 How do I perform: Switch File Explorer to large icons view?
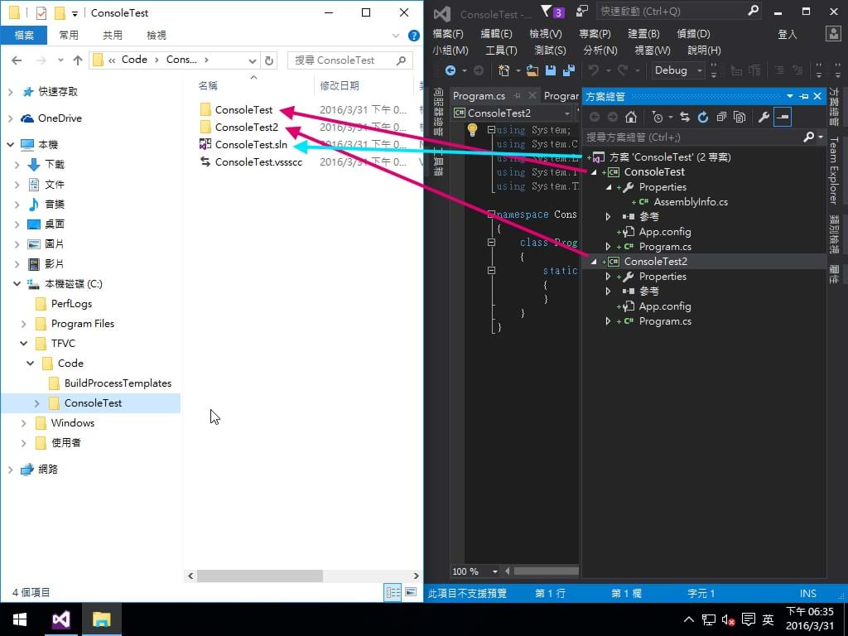(411, 592)
